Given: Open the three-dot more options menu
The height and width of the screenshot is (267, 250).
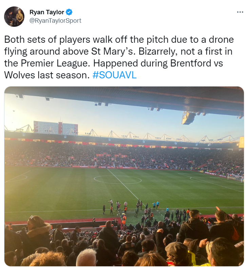Looking at the screenshot, I should click(240, 12).
